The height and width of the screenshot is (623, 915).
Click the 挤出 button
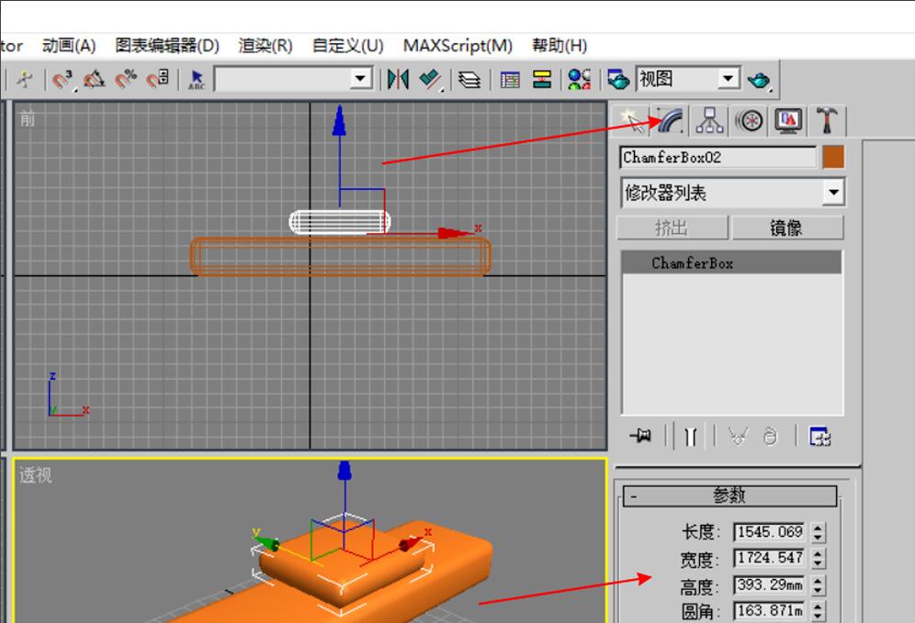(x=672, y=228)
